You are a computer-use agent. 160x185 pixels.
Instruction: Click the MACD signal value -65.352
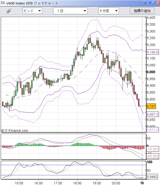click(x=152, y=156)
